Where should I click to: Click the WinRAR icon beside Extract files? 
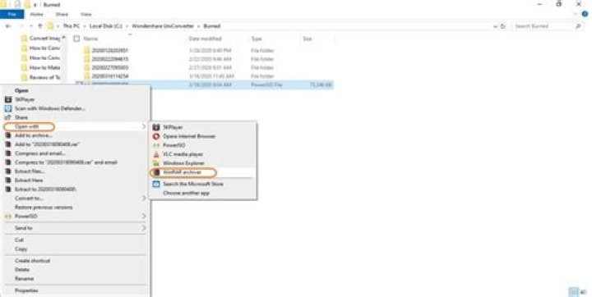click(x=8, y=171)
